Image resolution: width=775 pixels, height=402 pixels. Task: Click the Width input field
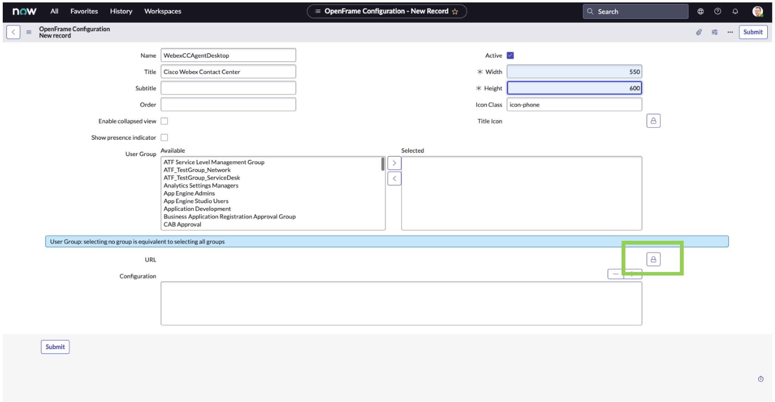pos(574,71)
